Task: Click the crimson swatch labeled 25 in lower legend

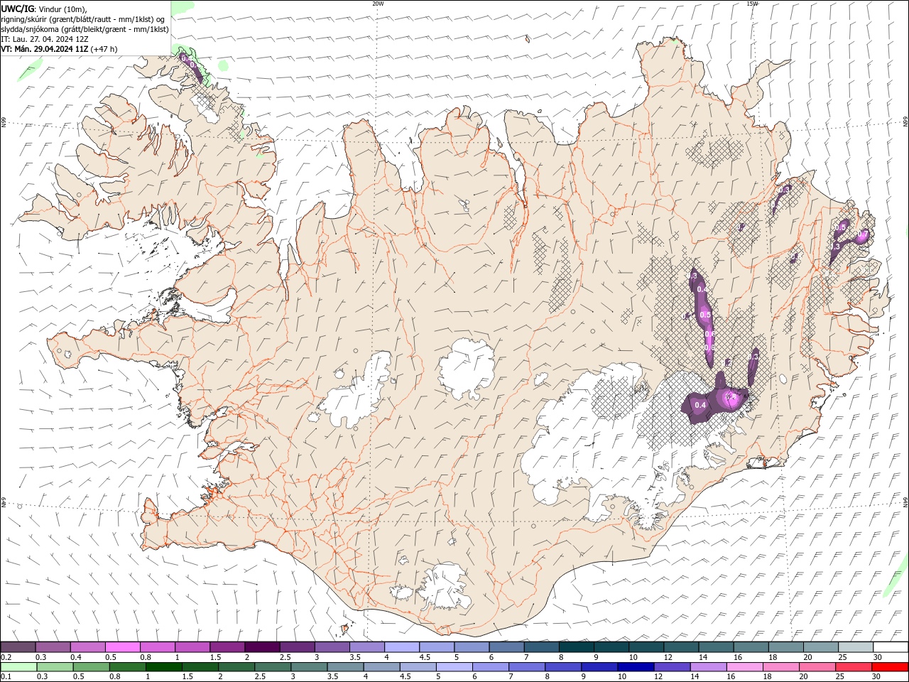Action: point(854,667)
